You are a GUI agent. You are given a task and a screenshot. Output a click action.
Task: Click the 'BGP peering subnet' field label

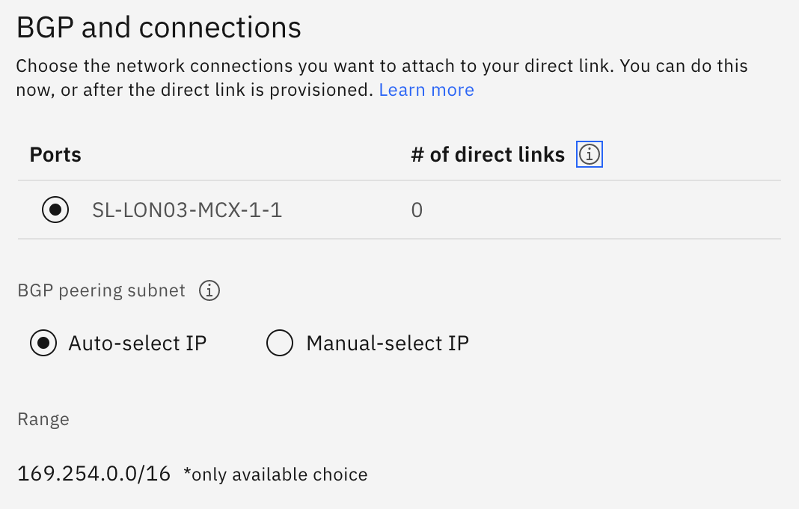(x=102, y=290)
